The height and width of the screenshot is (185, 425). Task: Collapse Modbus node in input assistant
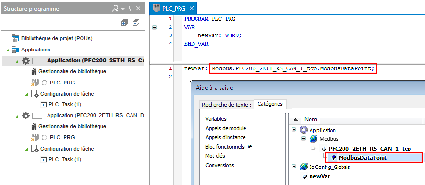pos(304,139)
